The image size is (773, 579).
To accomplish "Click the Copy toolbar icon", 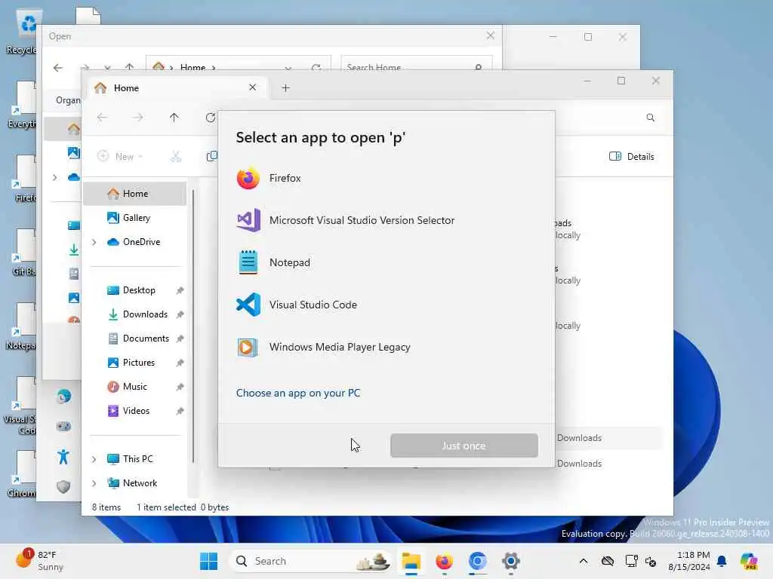I will [211, 157].
